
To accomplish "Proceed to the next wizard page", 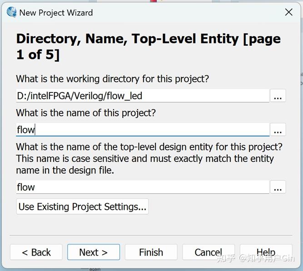I will pyautogui.click(x=94, y=252).
